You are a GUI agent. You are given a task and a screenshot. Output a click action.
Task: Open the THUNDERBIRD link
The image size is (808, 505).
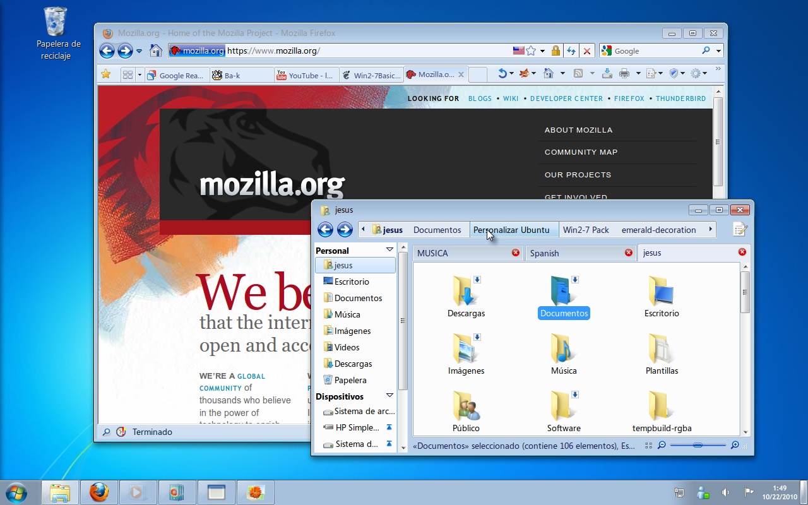(680, 98)
